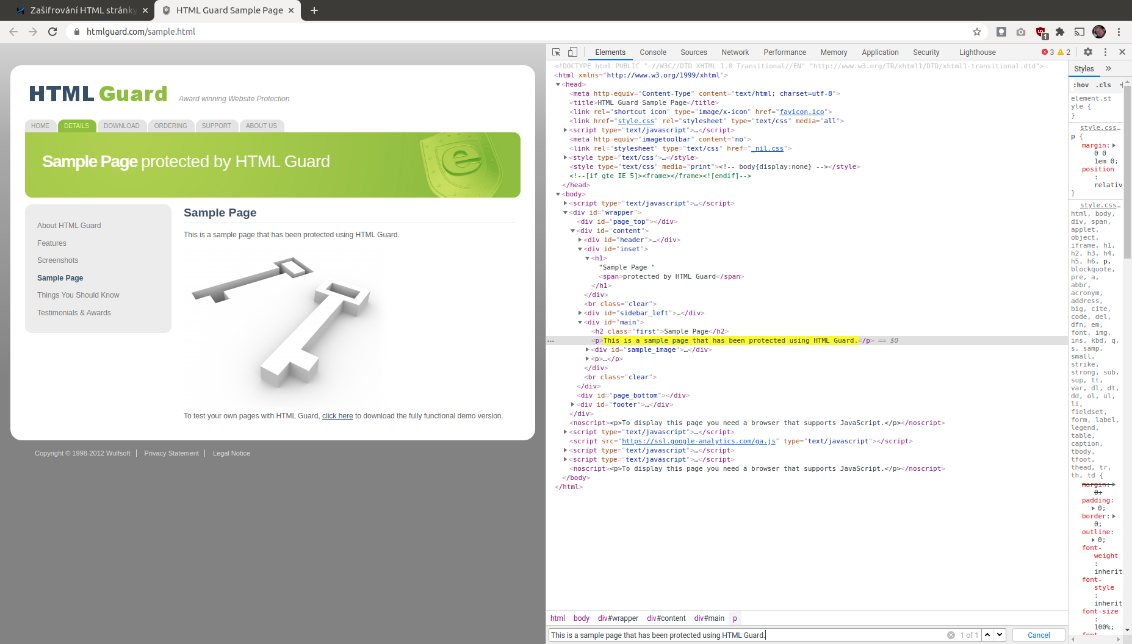The height and width of the screenshot is (644, 1132).
Task: Toggle .cls element classes panel
Action: tap(1103, 85)
